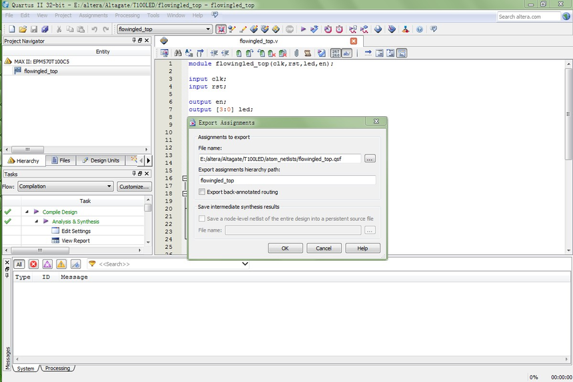Confirm export with the OK button
This screenshot has height=382, width=573.
pos(285,248)
